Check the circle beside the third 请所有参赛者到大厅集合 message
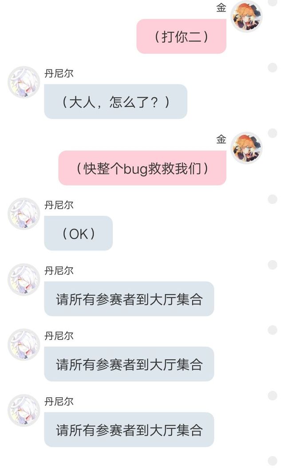The image size is (284, 468). 272,395
